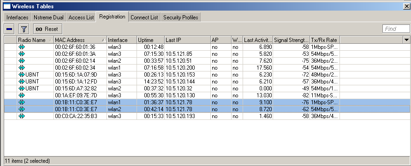Image resolution: width=411 pixels, height=166 pixels.
Task: Select MAC address 00:15:6D:A7:32:82
Action: pyautogui.click(x=76, y=88)
